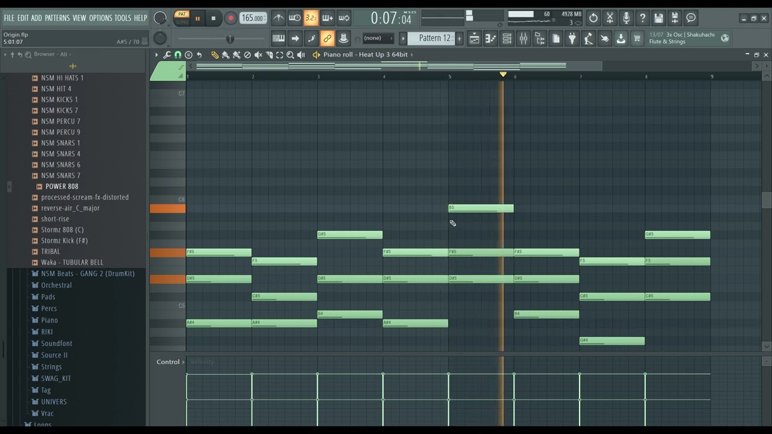This screenshot has width=772, height=434.
Task: Select the Playback speaker tool in piano roll
Action: pos(301,55)
